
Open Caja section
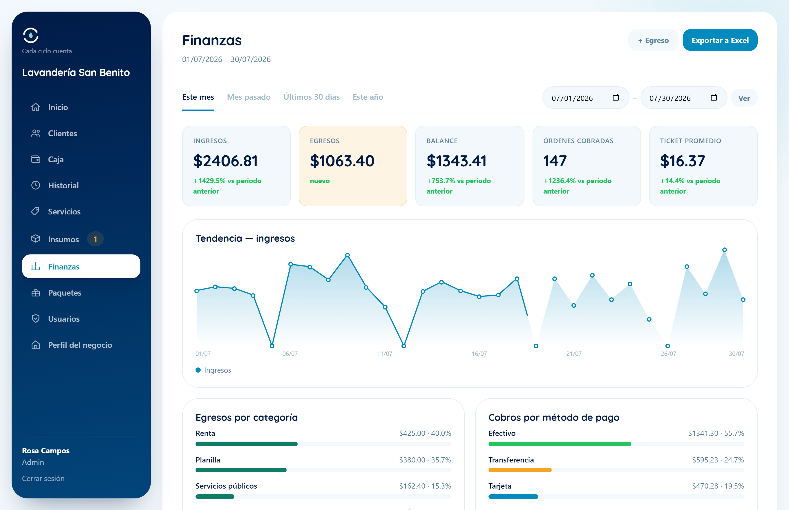pyautogui.click(x=81, y=159)
